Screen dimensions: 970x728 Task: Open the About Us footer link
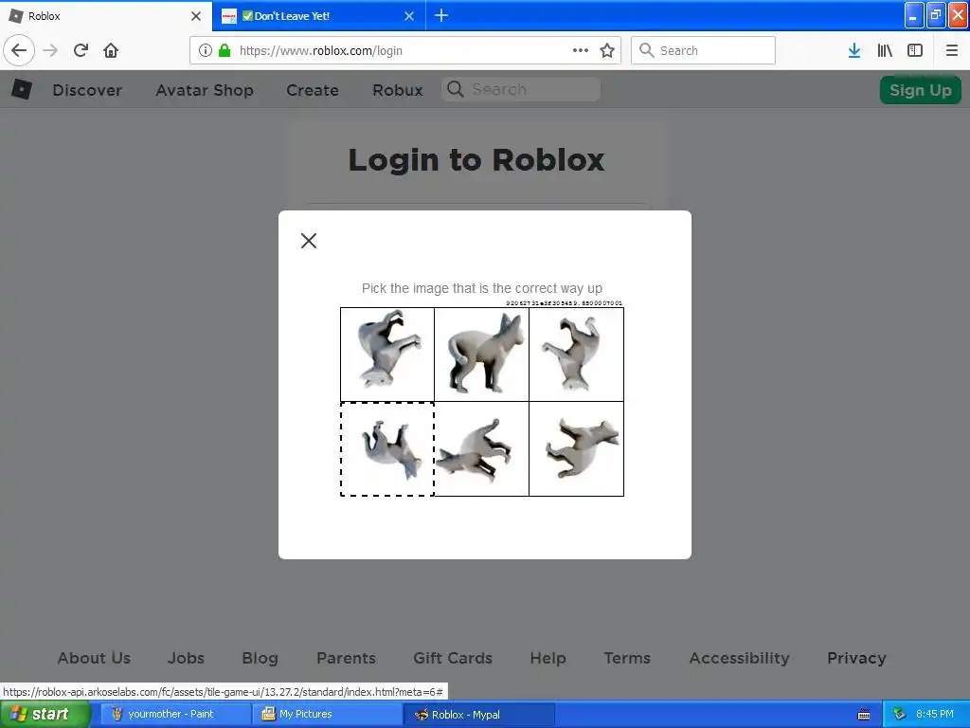coord(94,658)
